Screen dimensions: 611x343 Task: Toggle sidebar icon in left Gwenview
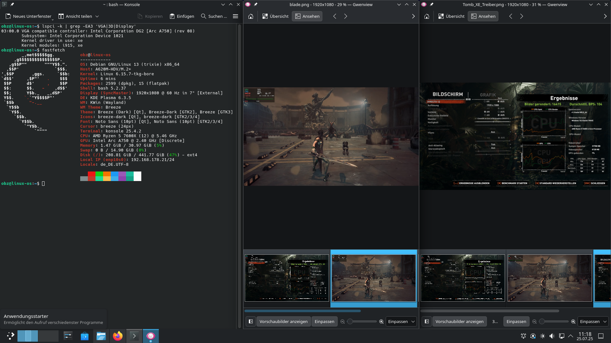251,321
